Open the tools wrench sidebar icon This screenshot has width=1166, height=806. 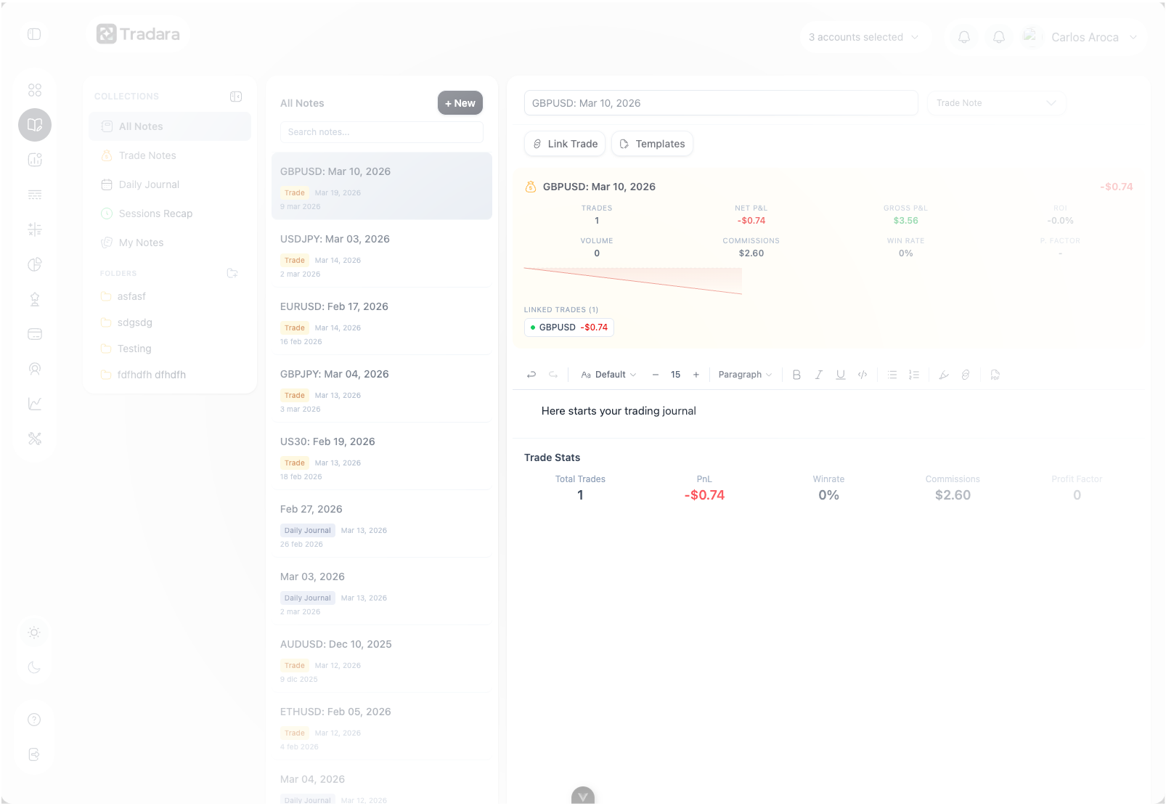pyautogui.click(x=35, y=439)
